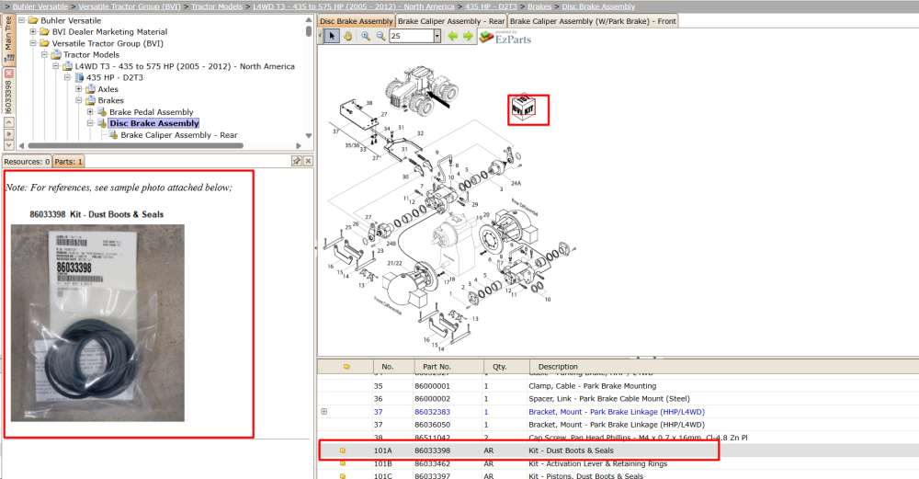Open the Brake Caliper Assembly - Rear tab

(450, 21)
